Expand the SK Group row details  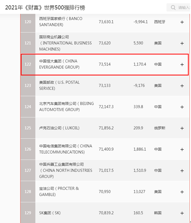pos(182,213)
